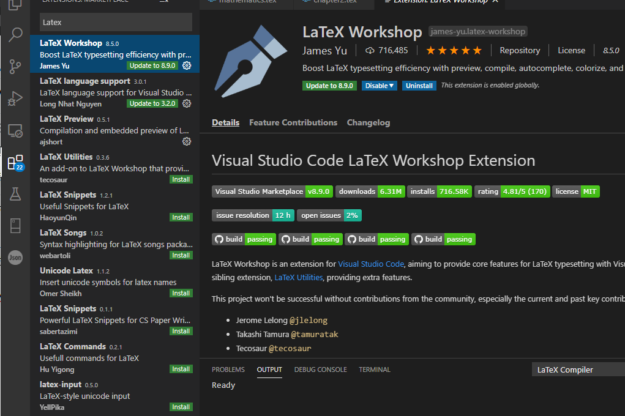Image resolution: width=625 pixels, height=416 pixels.
Task: Switch to Changelog tab
Action: pos(369,123)
